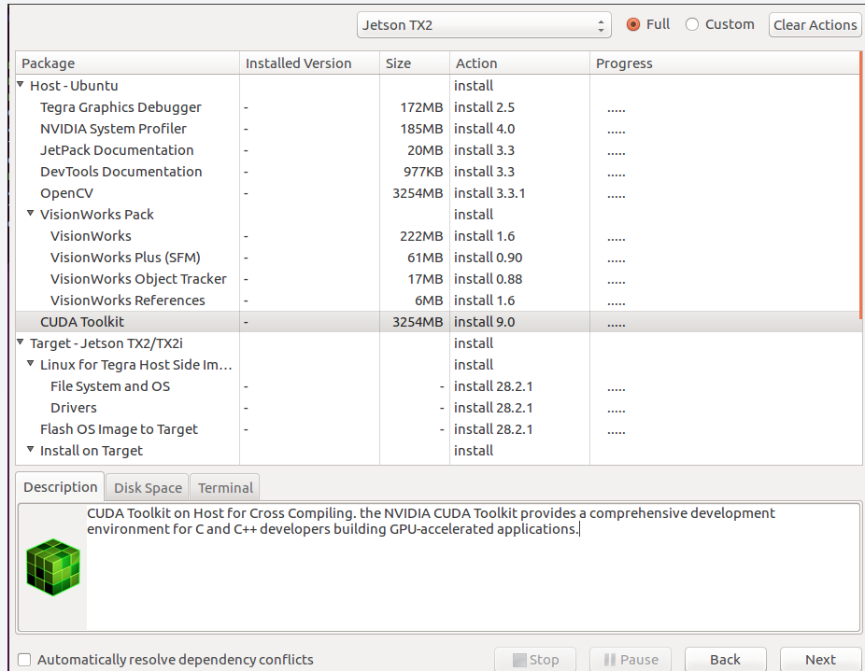Collapse the VisionWorks Pack group
Screen dimensions: 865x671
(31, 213)
